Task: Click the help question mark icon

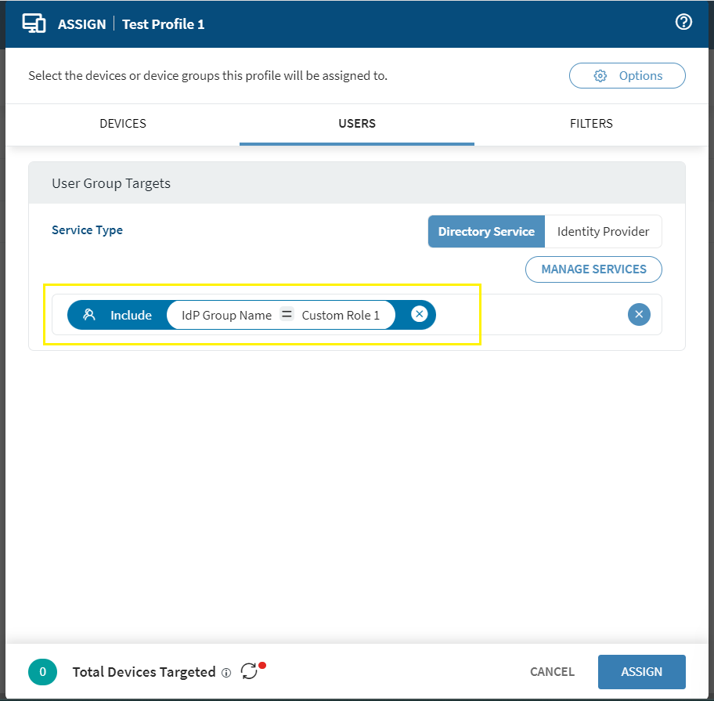Action: (x=683, y=23)
